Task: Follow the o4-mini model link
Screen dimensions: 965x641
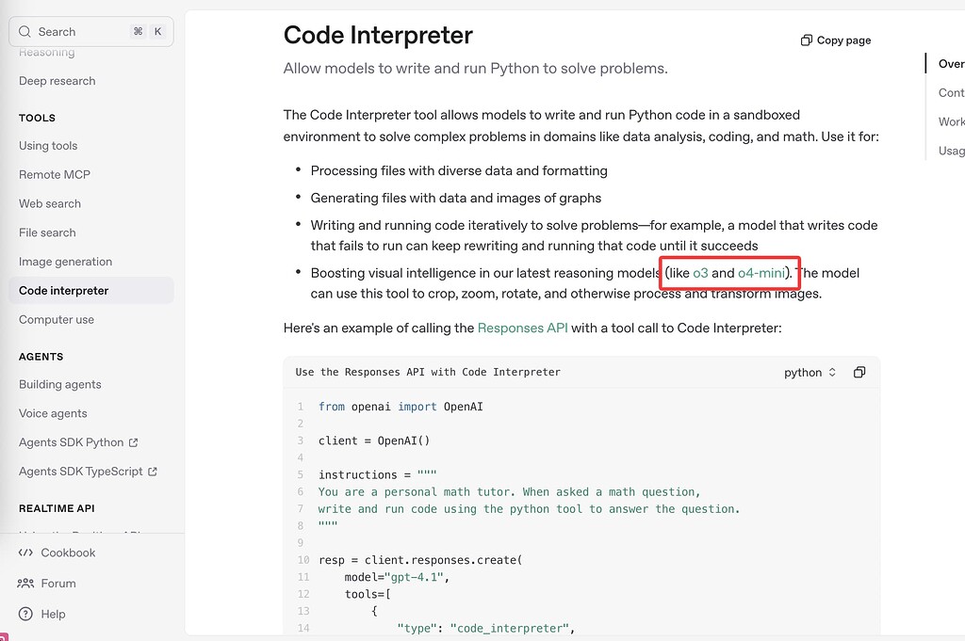Action: 761,273
